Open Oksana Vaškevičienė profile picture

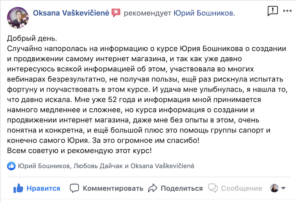[18, 18]
